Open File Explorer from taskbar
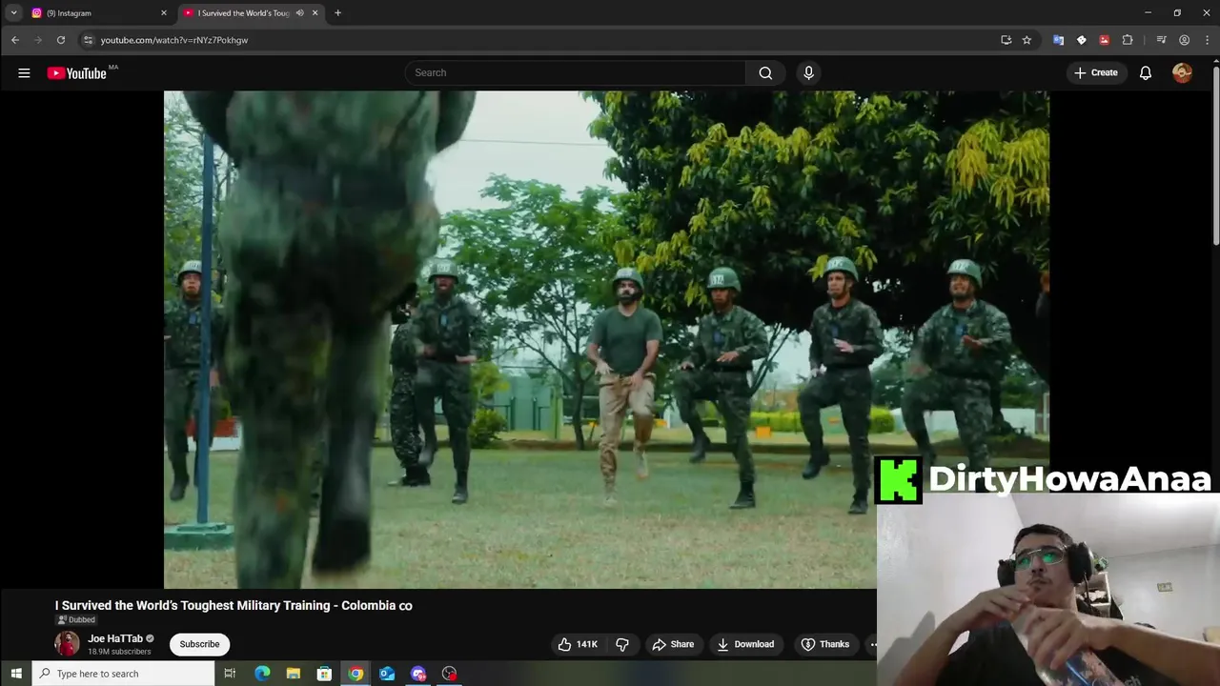The image size is (1220, 686). click(294, 674)
